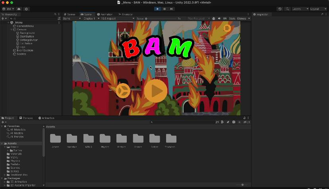Select the Hierarchy panel tab
Viewport: 329px width, 189px height.
pos(9,14)
